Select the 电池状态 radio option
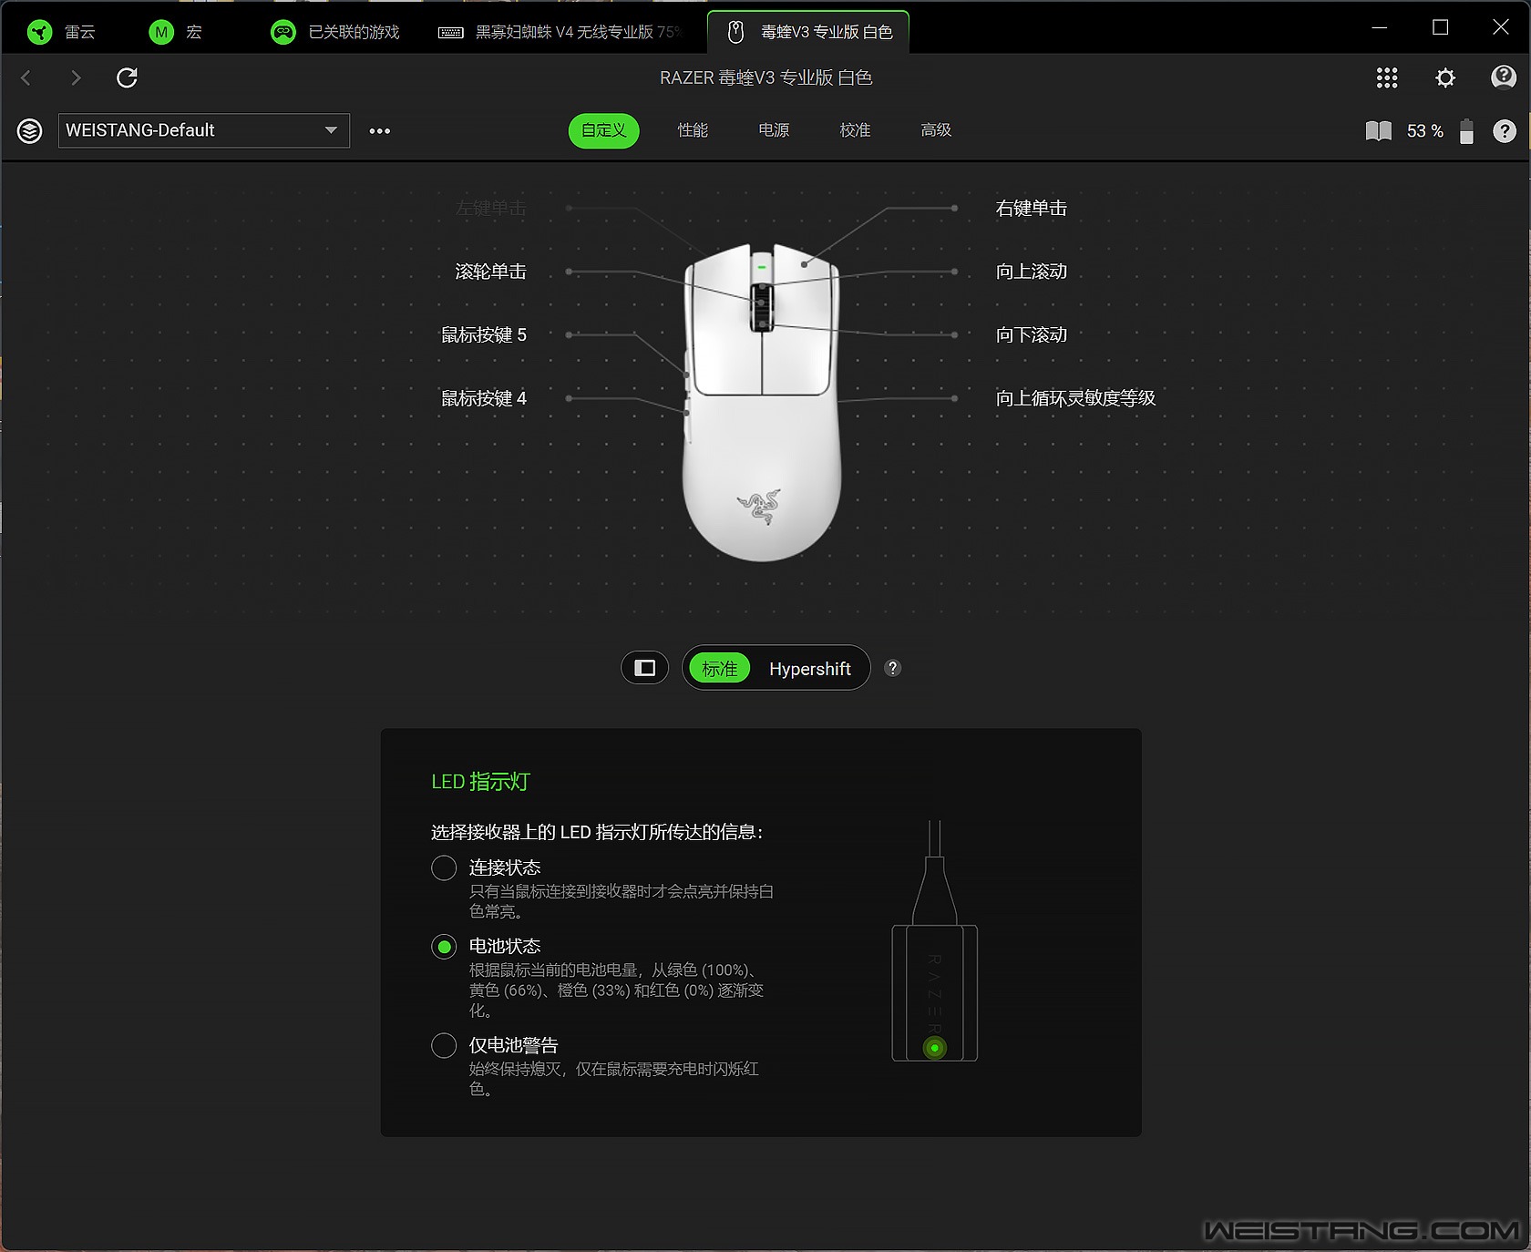Viewport: 1531px width, 1252px height. [444, 947]
